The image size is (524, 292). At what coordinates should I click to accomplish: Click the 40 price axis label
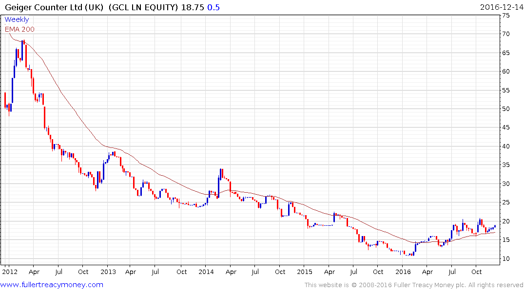point(506,146)
